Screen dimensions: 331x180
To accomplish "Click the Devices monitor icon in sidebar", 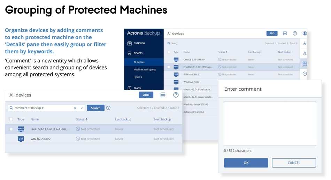I will pos(129,53).
